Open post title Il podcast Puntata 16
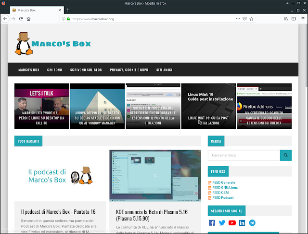Viewport: 308px width, 234px height. tap(58, 212)
